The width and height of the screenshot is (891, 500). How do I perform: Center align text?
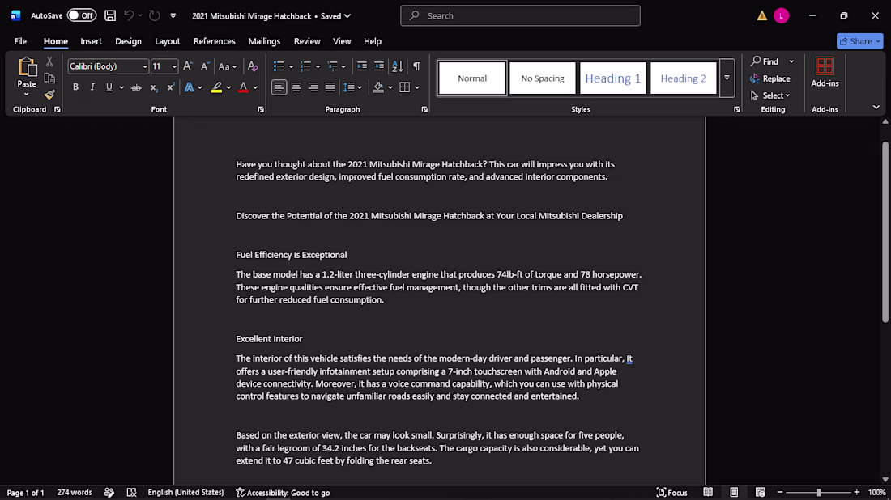coord(296,87)
